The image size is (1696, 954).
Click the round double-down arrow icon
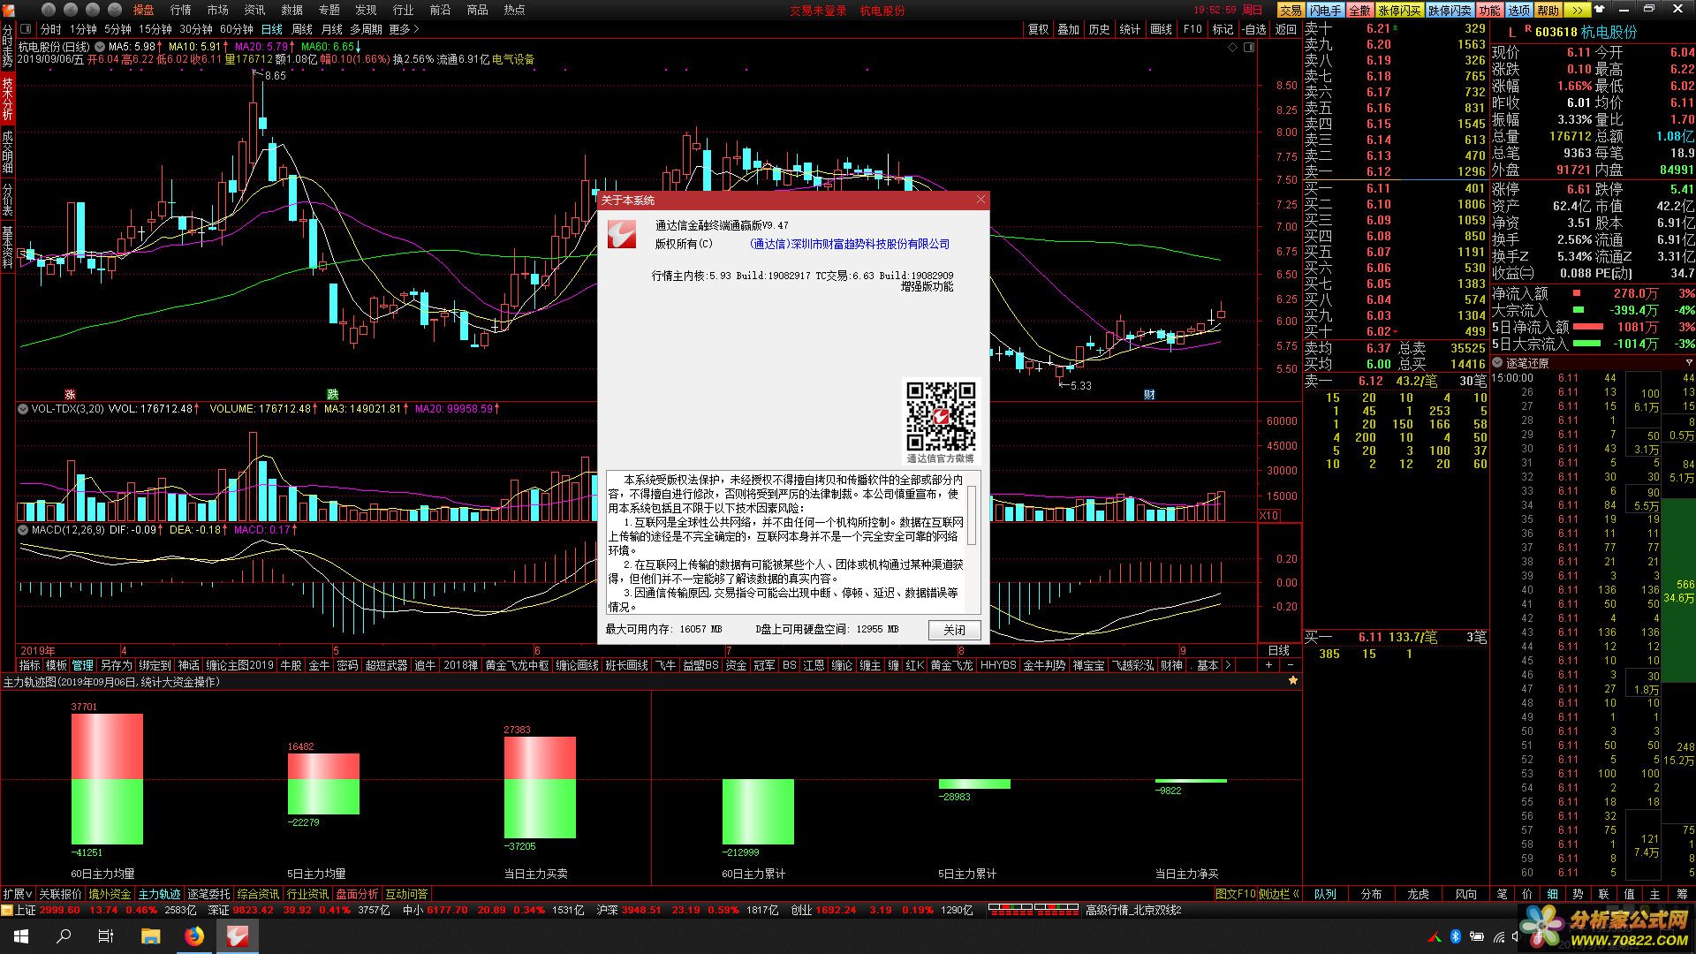coord(115,10)
